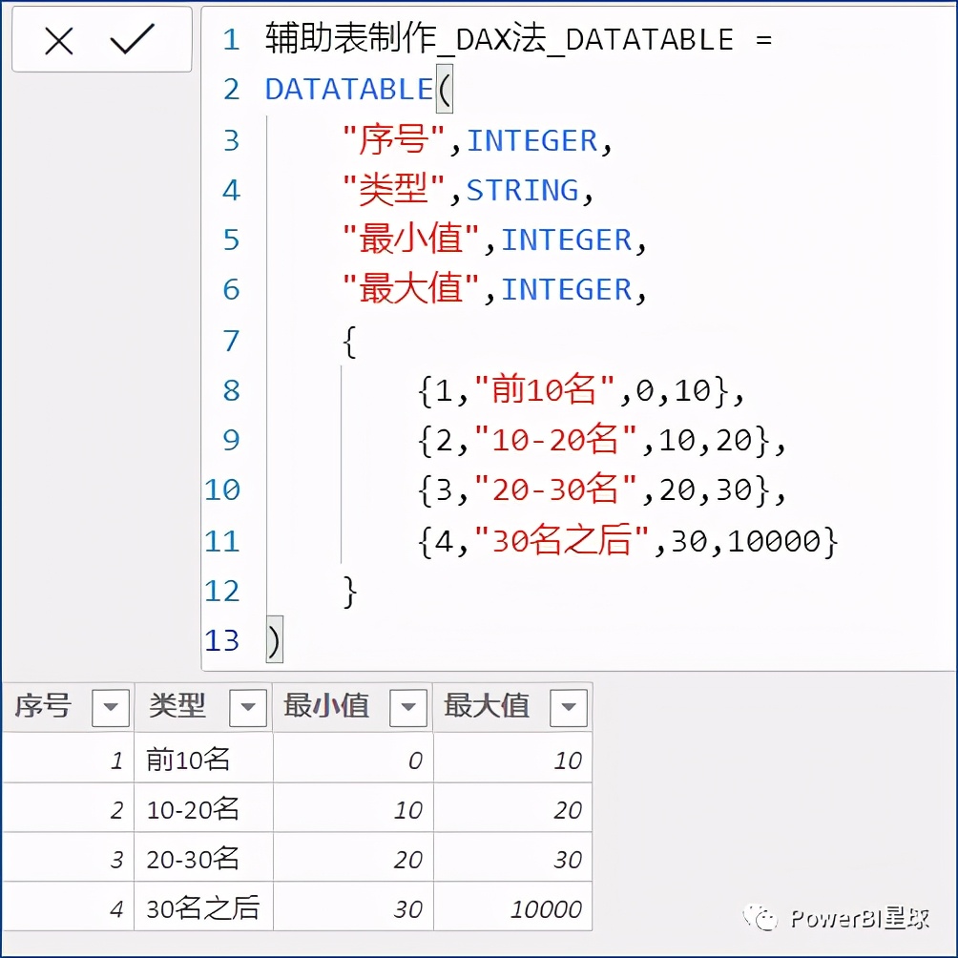
Task: Click the INTEGER keyword on line 3
Action: (532, 140)
